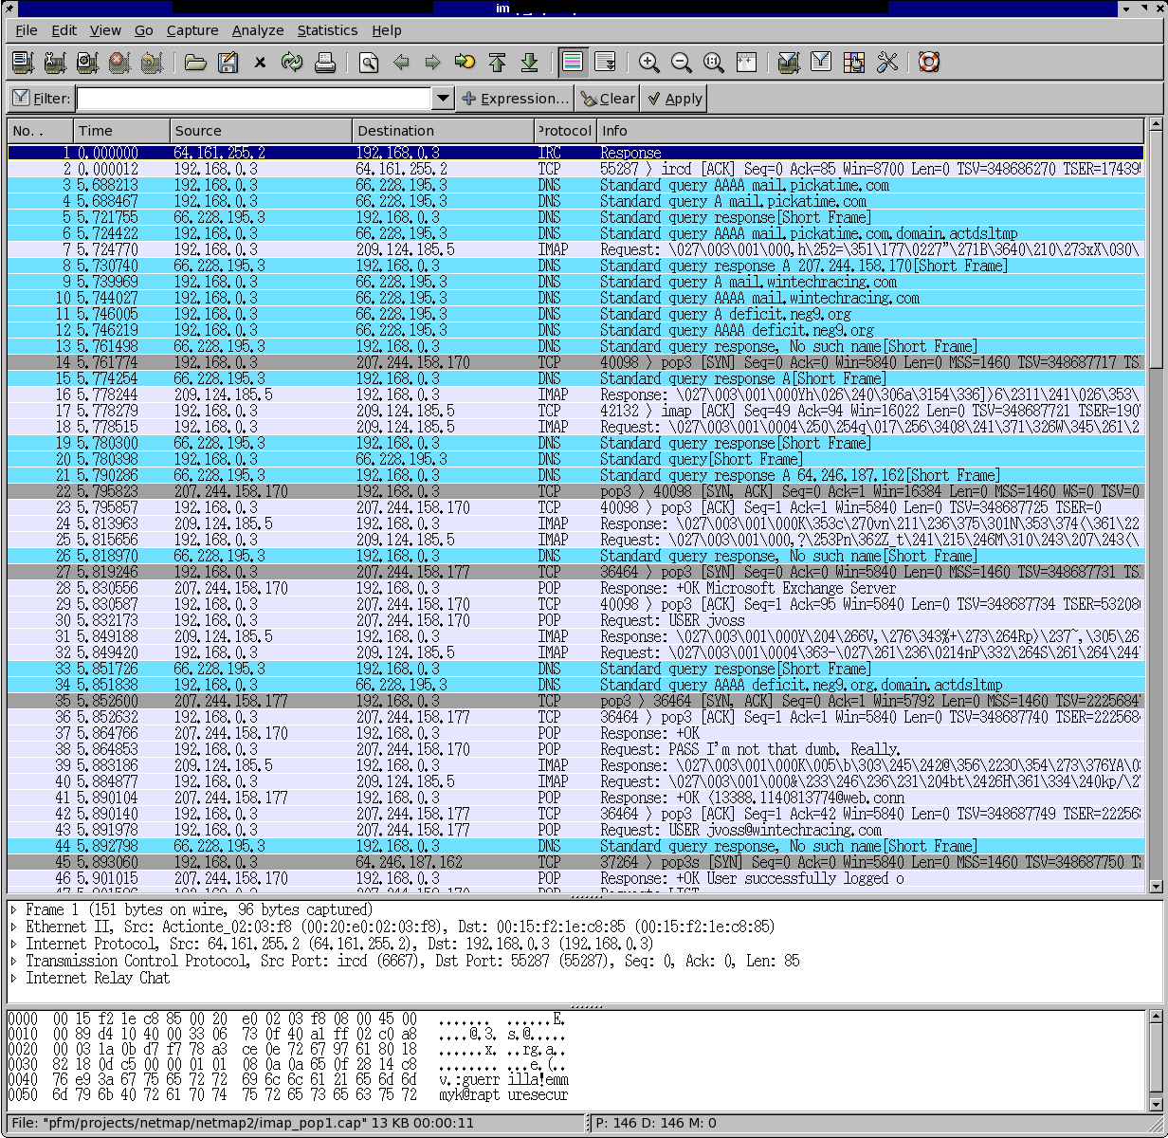Click the Save capture file floppy icon
This screenshot has width=1168, height=1138.
(x=228, y=63)
